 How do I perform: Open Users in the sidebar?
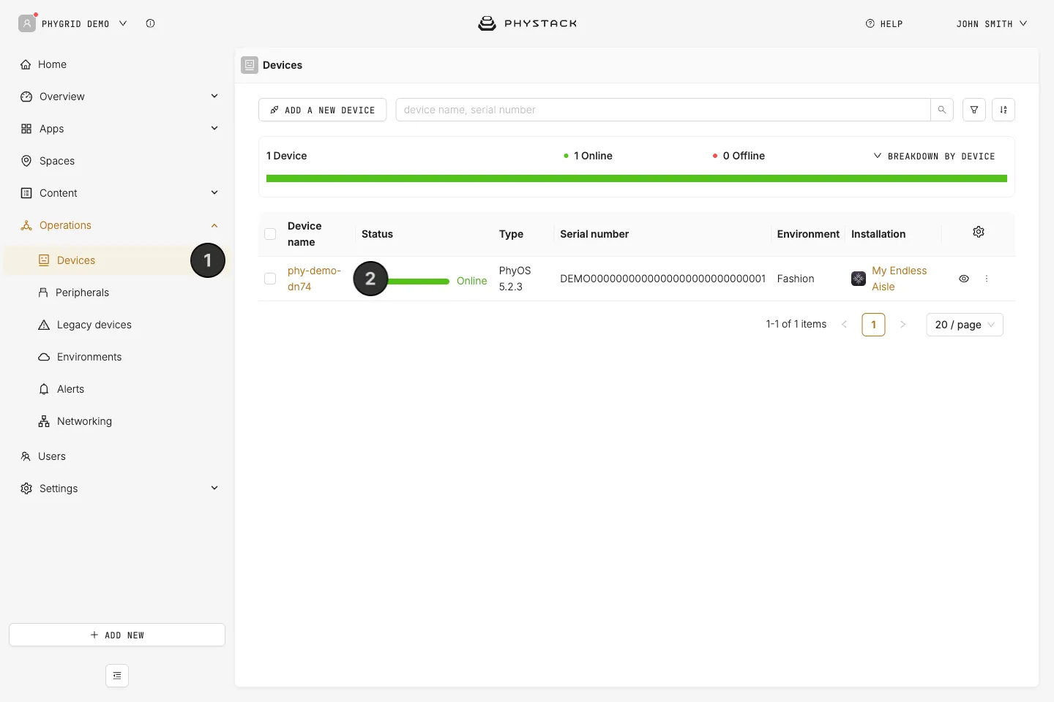point(117,456)
